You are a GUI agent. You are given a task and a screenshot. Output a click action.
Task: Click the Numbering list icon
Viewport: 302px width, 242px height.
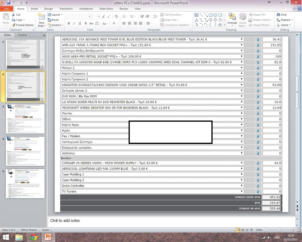click(x=132, y=17)
